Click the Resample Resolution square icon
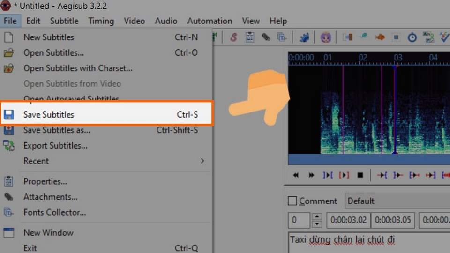This screenshot has width=450, height=253. coord(396,37)
